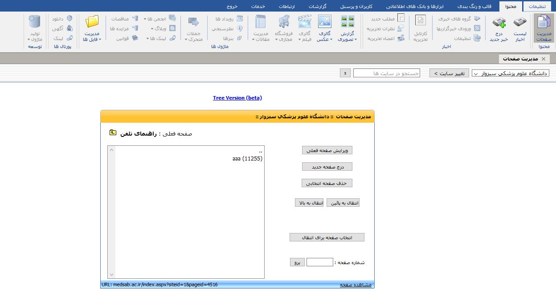Viewport: 556px width, 301px height.
Task: Open the گزارشات menu tab
Action: click(x=317, y=6)
